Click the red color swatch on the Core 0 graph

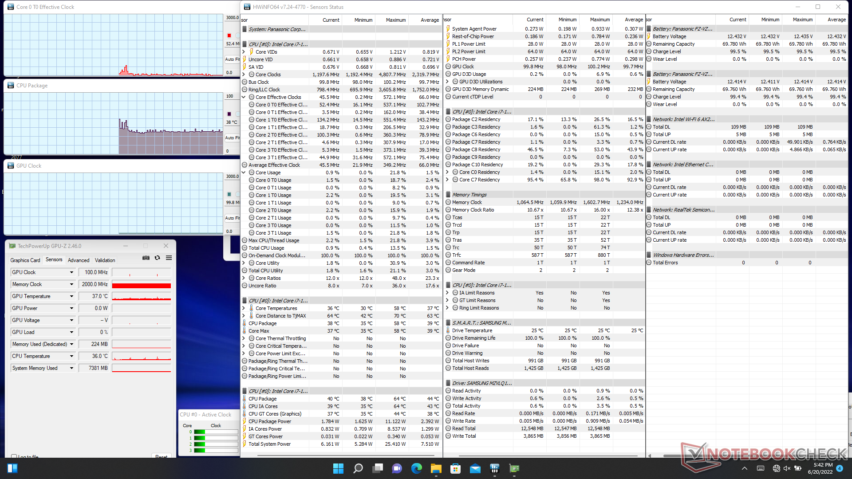[229, 35]
